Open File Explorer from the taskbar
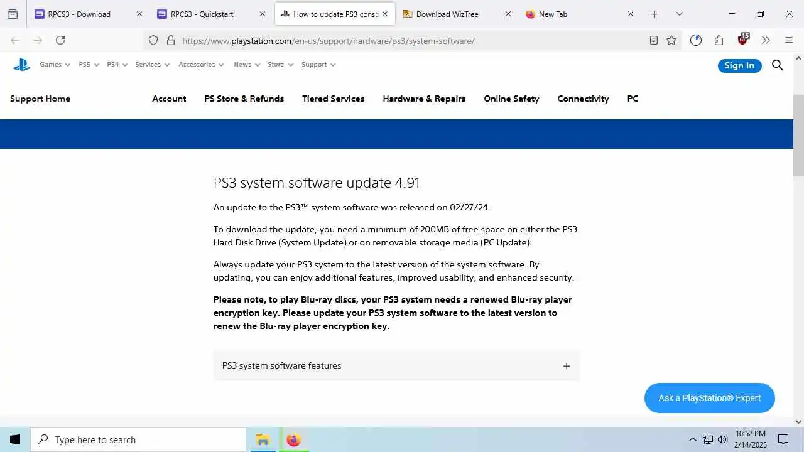Image resolution: width=804 pixels, height=452 pixels. click(x=263, y=440)
